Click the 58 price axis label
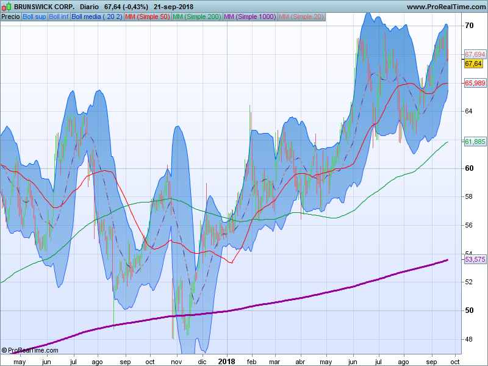 pyautogui.click(x=468, y=196)
